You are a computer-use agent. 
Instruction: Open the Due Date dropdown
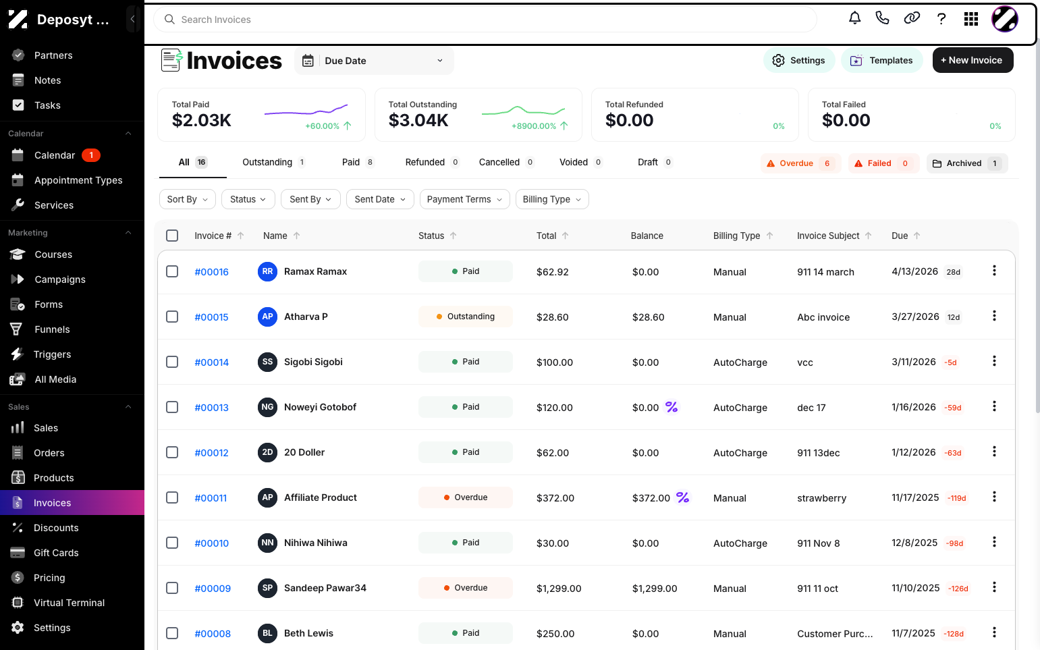click(374, 61)
